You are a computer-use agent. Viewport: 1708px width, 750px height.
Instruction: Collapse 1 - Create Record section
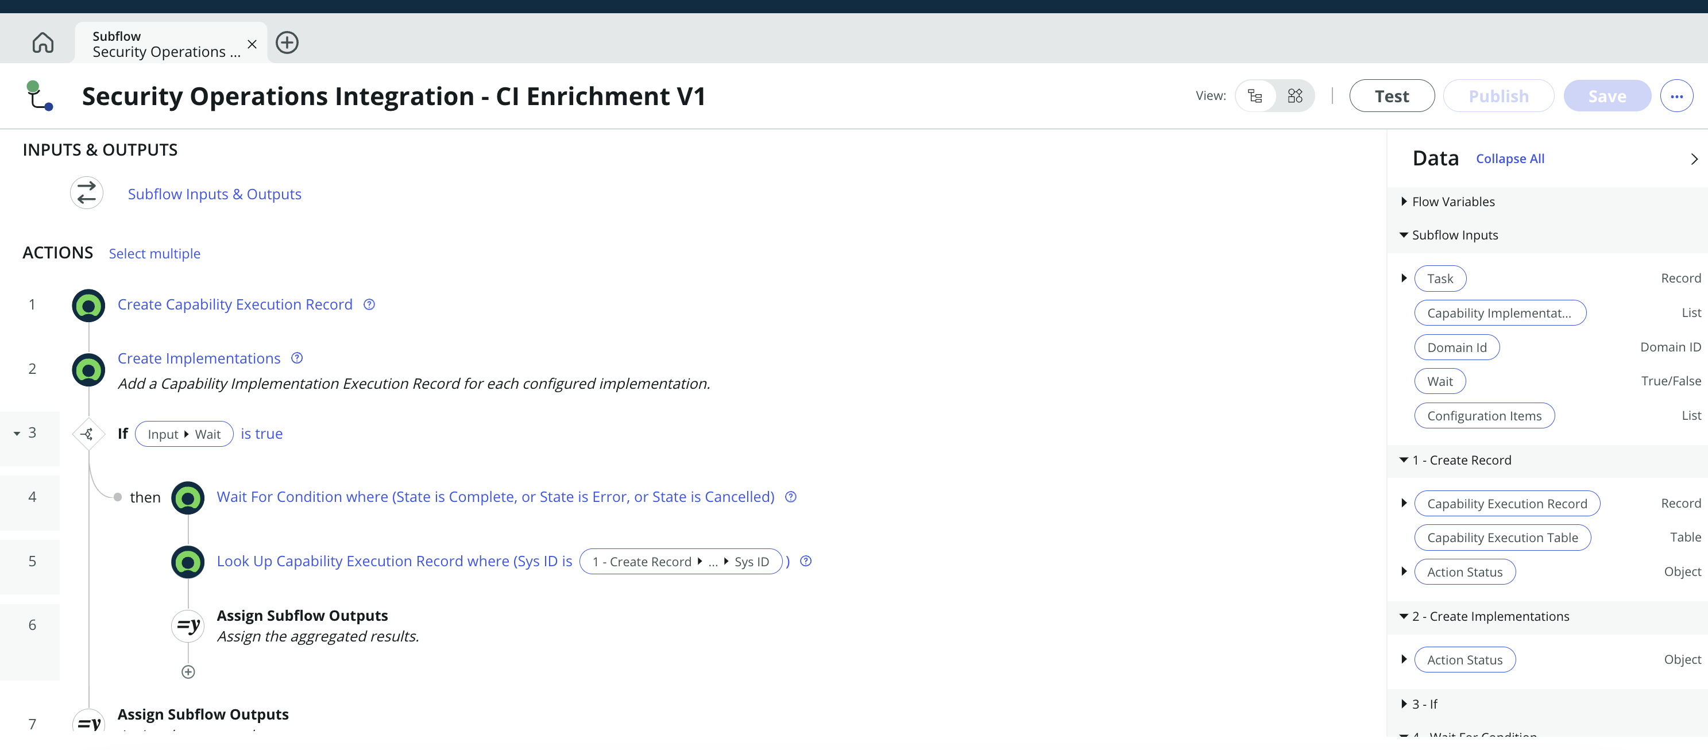[x=1404, y=459]
